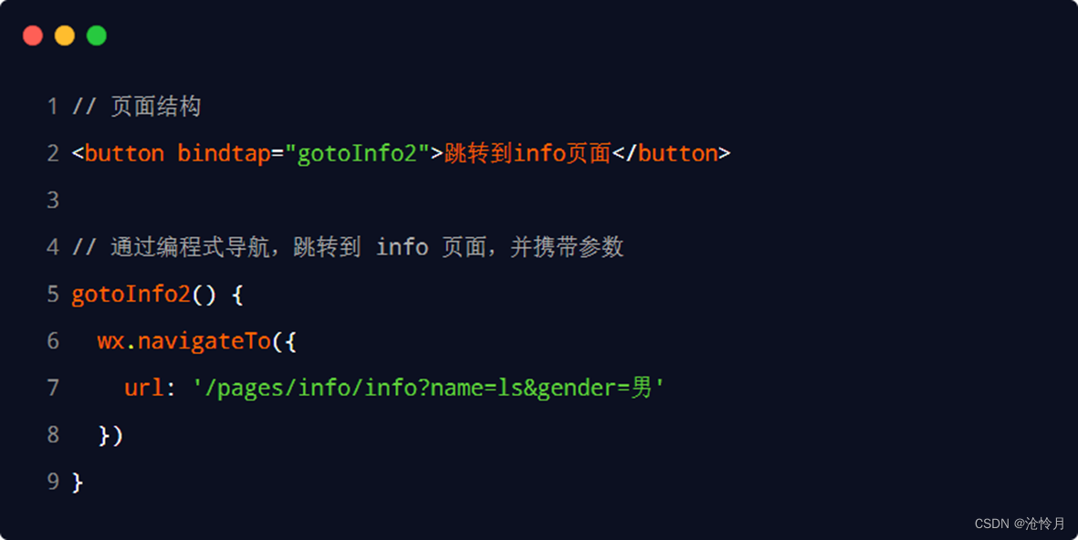Screen dimensions: 1078x540
Task: Click the opening button tag name
Action: click(124, 153)
